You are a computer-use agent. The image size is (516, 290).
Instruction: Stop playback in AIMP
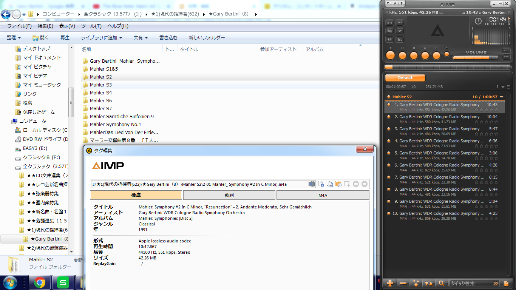pos(414,55)
